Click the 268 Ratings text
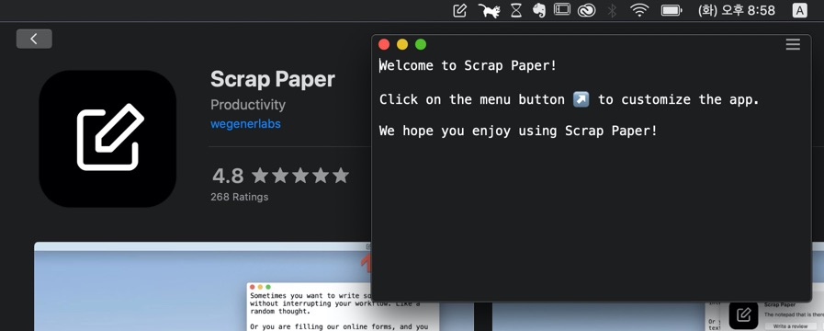This screenshot has width=824, height=331. pos(239,197)
